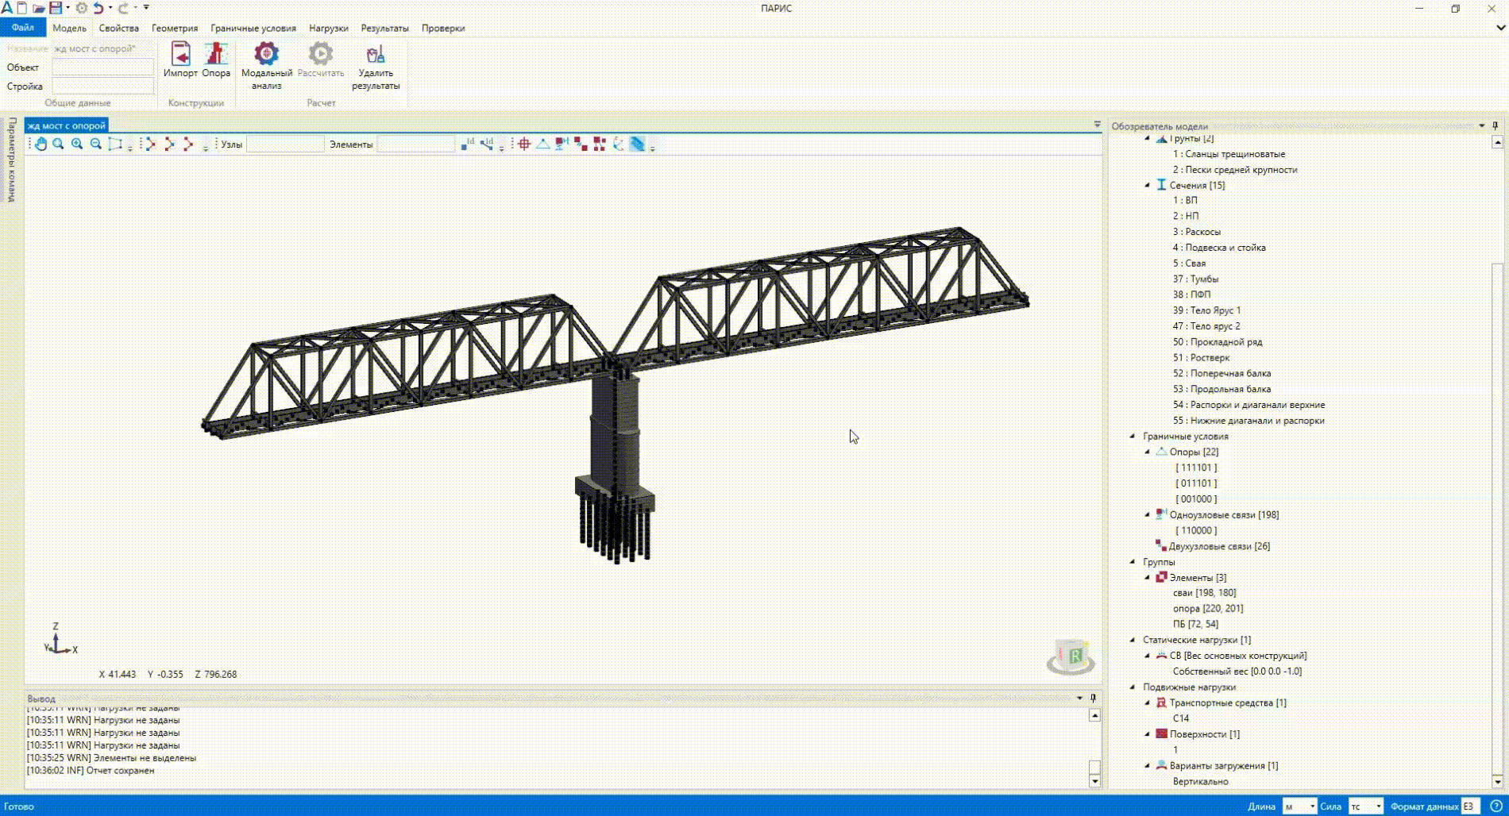Viewport: 1509px width, 816px height.
Task: Click the Элементы input field
Action: [415, 144]
